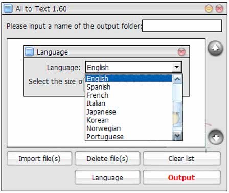Click the Import file(s) button
This screenshot has width=229, height=193.
point(39,159)
